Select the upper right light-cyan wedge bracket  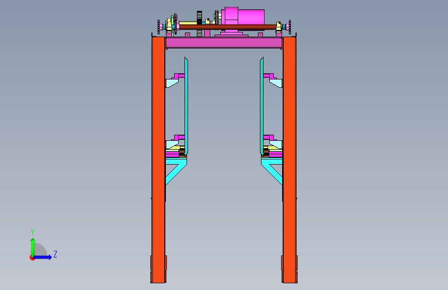276,83
